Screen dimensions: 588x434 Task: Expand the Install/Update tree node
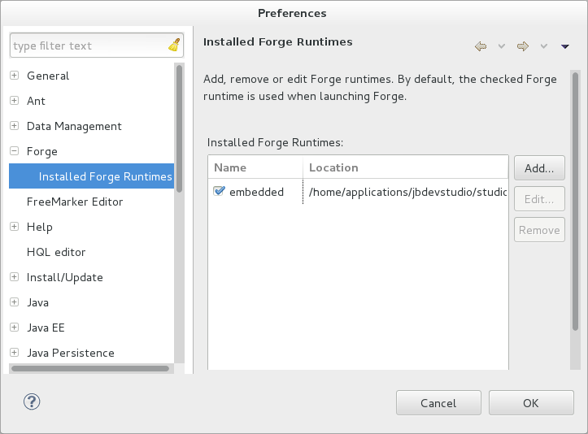pyautogui.click(x=15, y=277)
